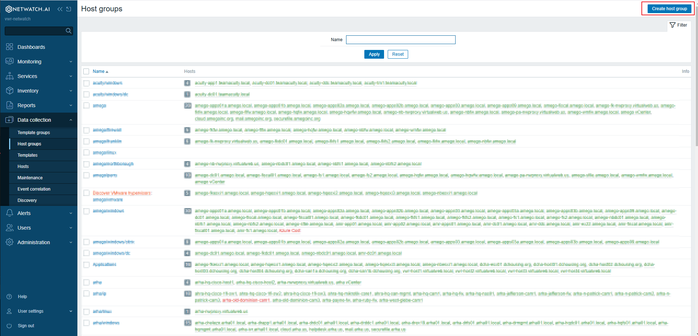Toggle the select-all checkbox in table header
The image size is (698, 336).
click(86, 71)
